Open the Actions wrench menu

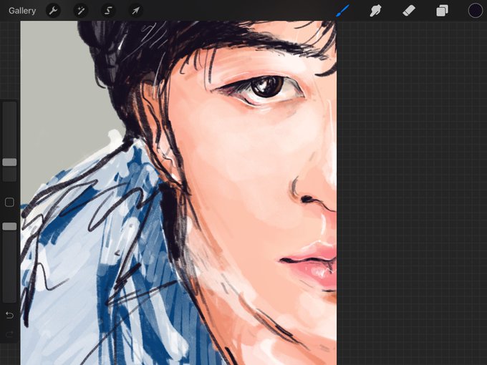[x=54, y=11]
